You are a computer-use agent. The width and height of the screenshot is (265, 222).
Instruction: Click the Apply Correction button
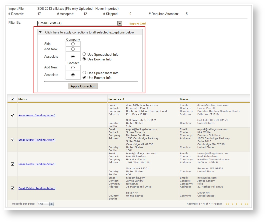click(x=83, y=86)
